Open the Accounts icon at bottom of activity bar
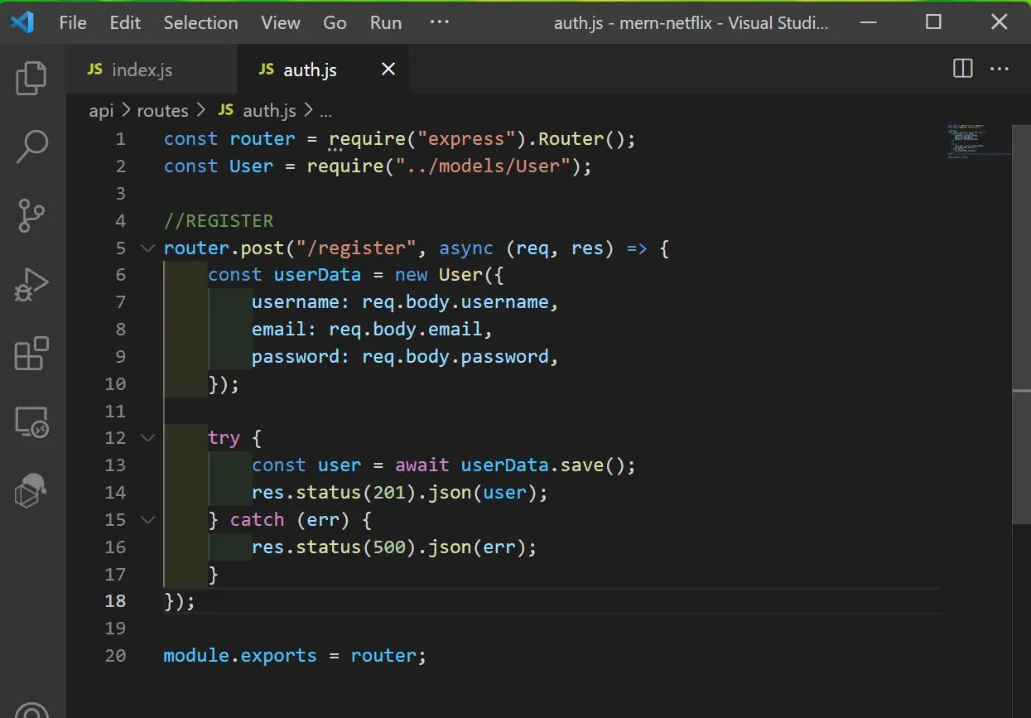 pos(31,710)
